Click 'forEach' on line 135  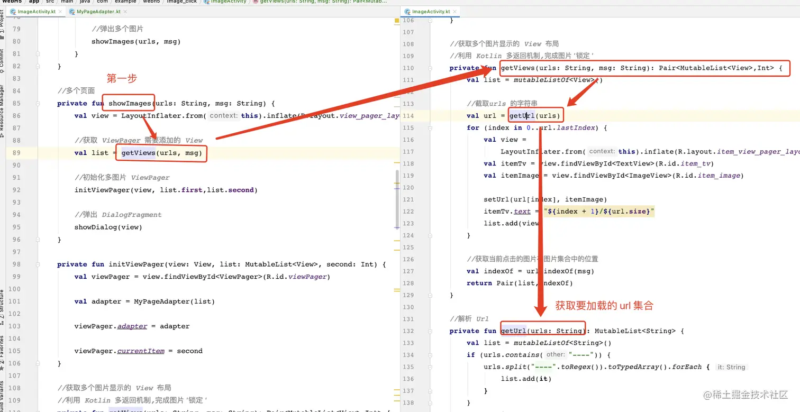pos(687,367)
